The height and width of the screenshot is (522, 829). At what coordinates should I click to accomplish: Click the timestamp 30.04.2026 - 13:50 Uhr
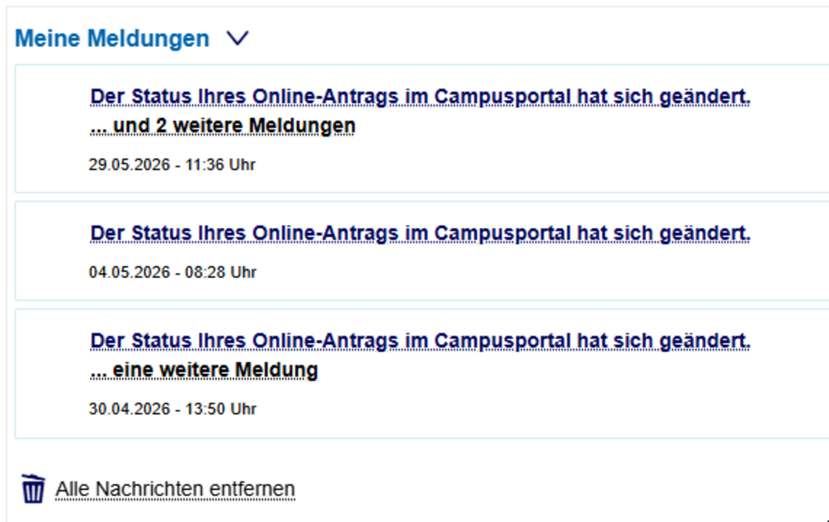[172, 409]
